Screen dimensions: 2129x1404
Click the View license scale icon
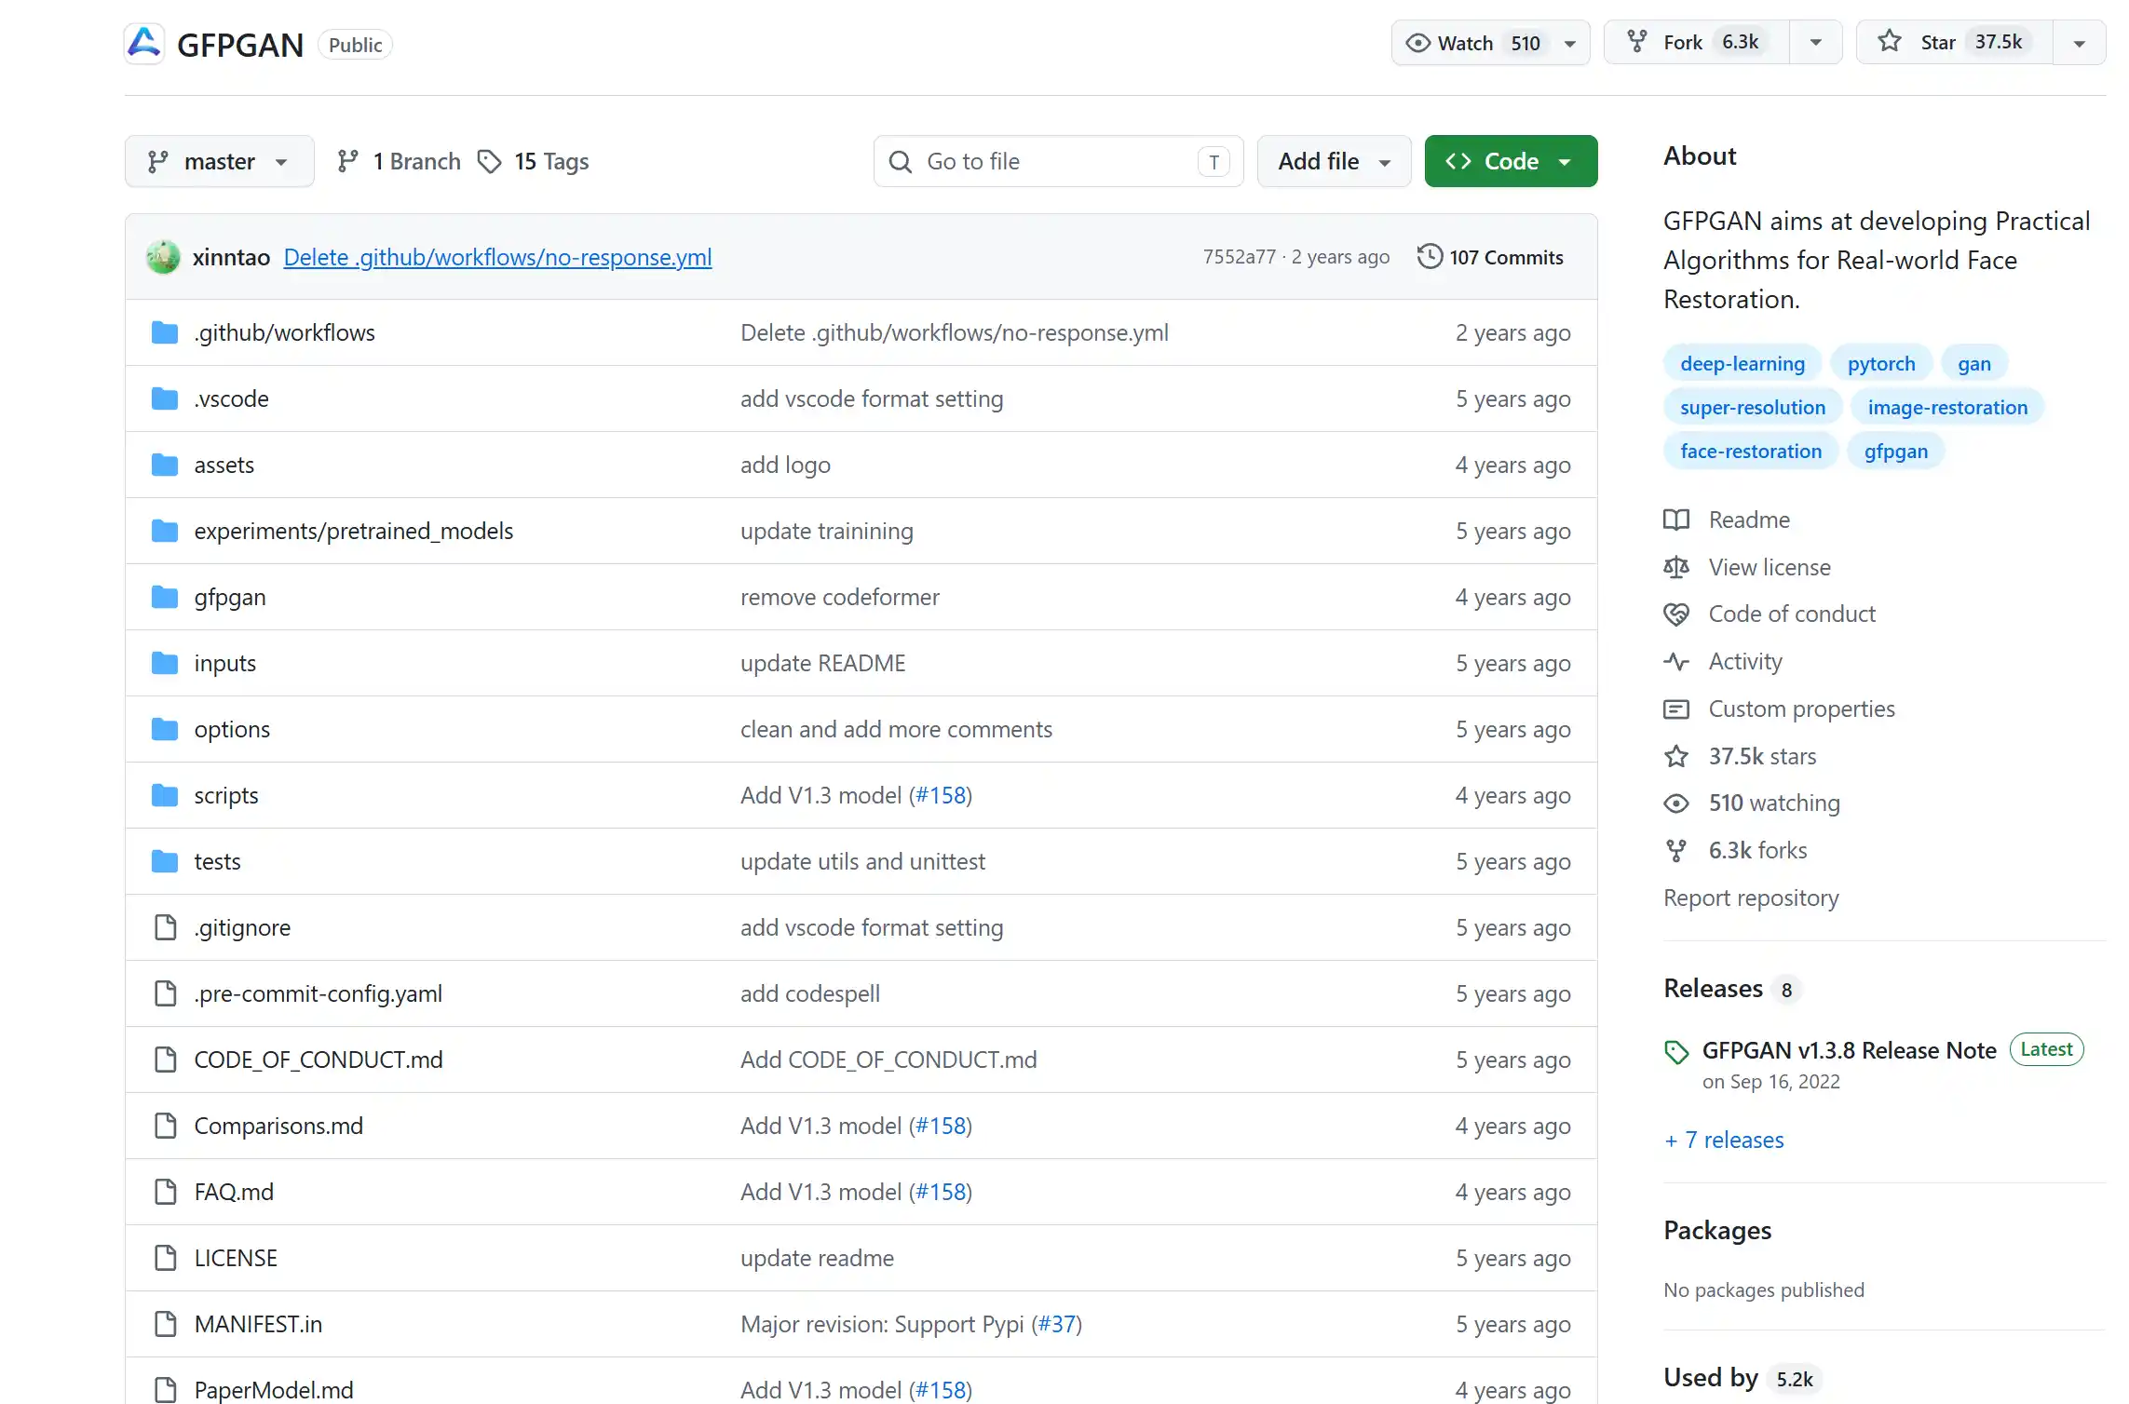click(1676, 567)
